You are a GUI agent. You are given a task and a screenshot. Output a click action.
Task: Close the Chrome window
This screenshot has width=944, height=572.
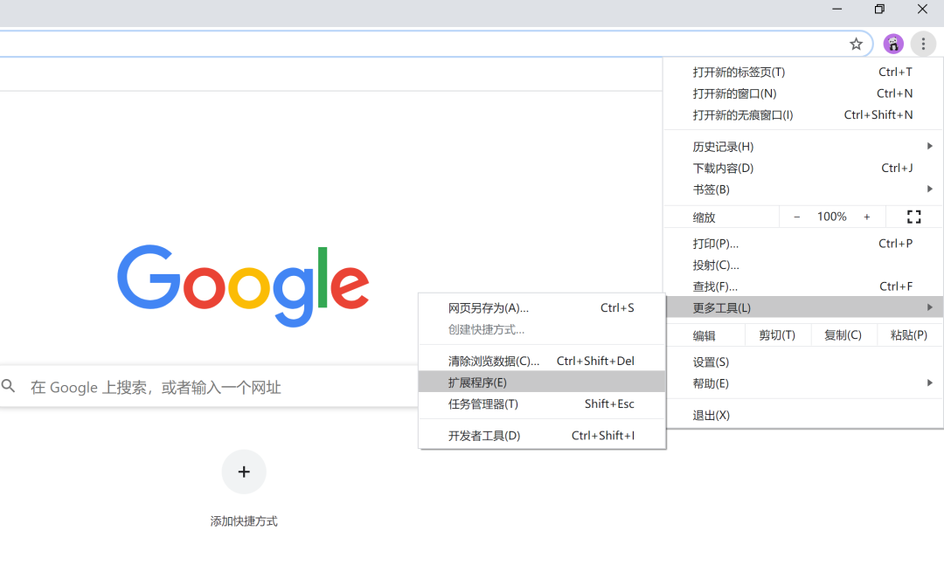coord(922,9)
